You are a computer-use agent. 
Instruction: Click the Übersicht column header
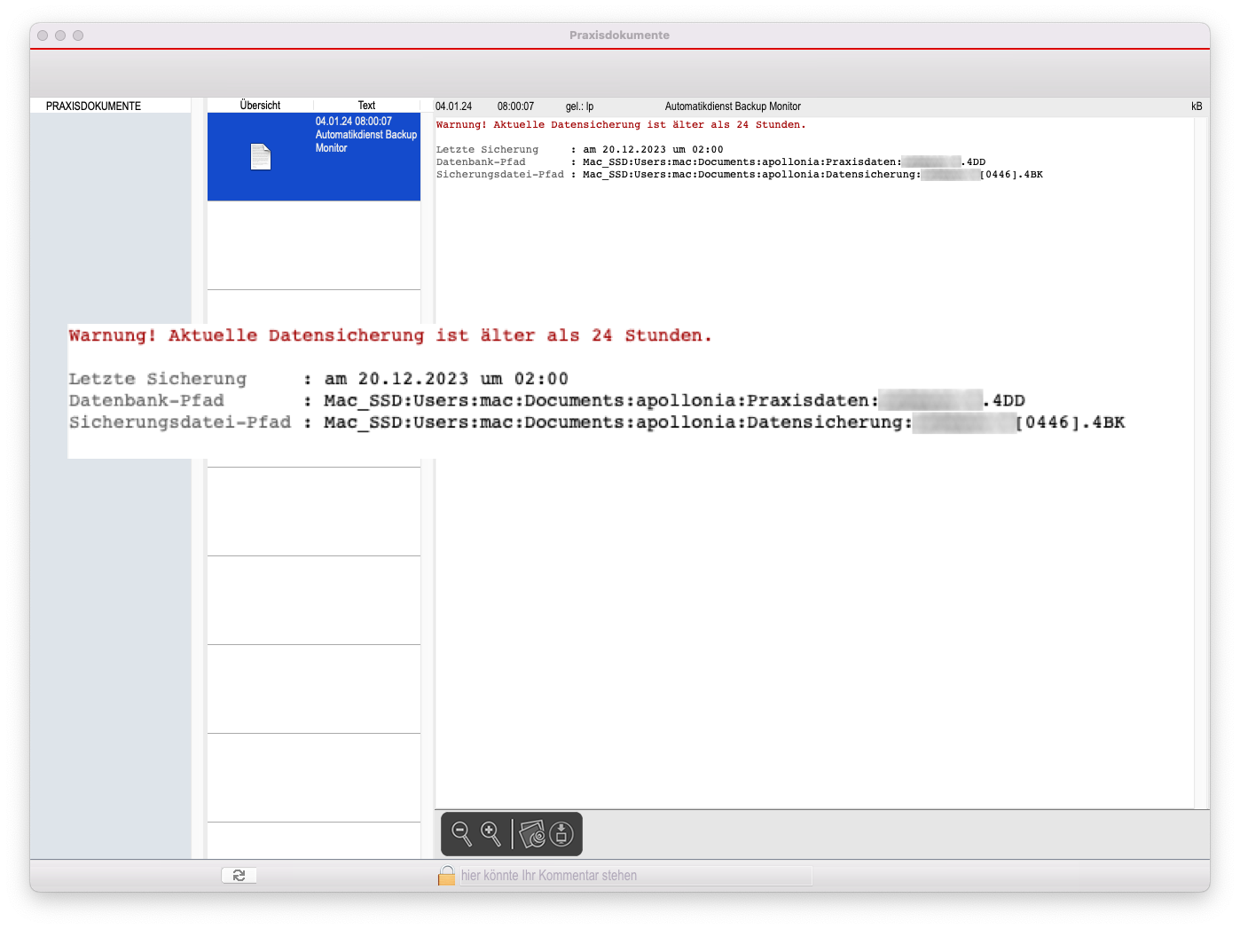coord(260,106)
